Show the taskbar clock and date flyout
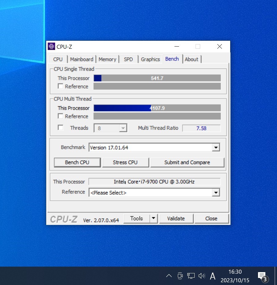This screenshot has width=277, height=285. (235, 276)
